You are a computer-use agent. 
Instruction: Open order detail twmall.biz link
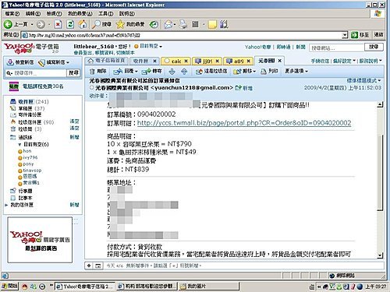(244, 123)
